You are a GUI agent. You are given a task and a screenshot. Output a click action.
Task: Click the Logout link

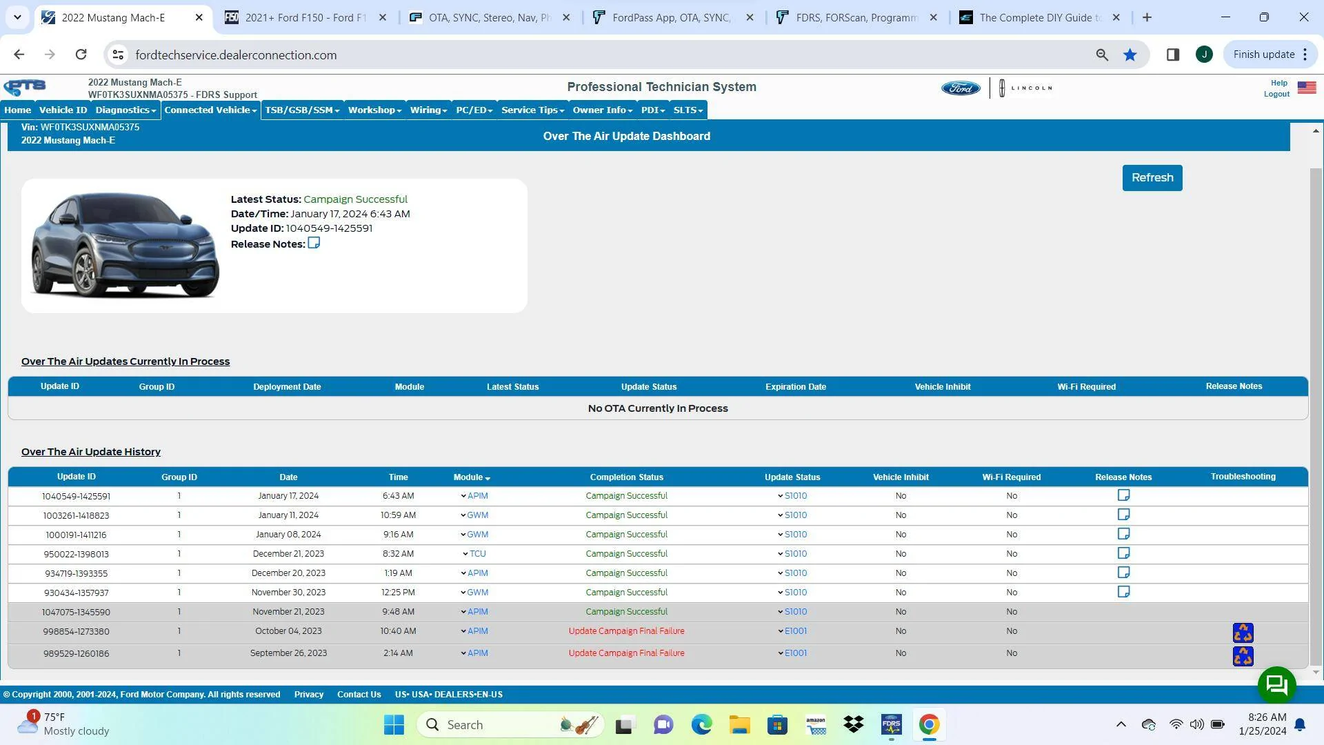1276,95
